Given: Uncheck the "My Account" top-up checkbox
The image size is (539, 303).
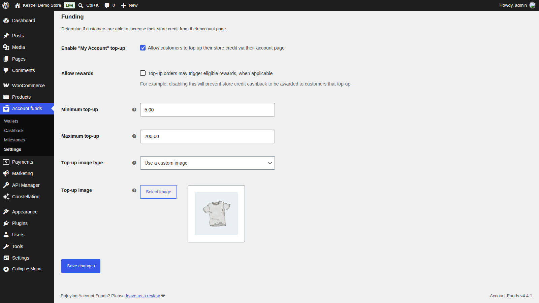Looking at the screenshot, I should coord(143,48).
